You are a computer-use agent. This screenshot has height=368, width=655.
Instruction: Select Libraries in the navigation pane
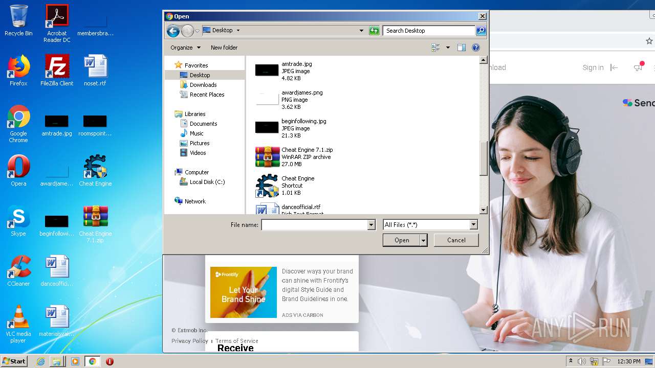point(195,114)
